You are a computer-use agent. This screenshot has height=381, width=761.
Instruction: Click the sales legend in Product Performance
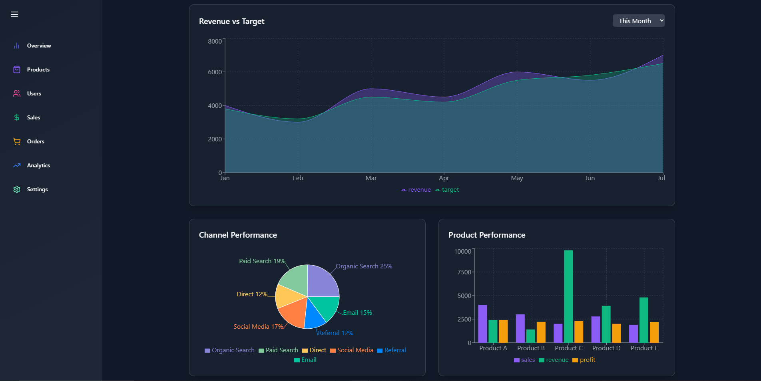pos(524,360)
